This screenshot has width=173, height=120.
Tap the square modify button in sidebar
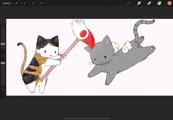tap(3, 56)
